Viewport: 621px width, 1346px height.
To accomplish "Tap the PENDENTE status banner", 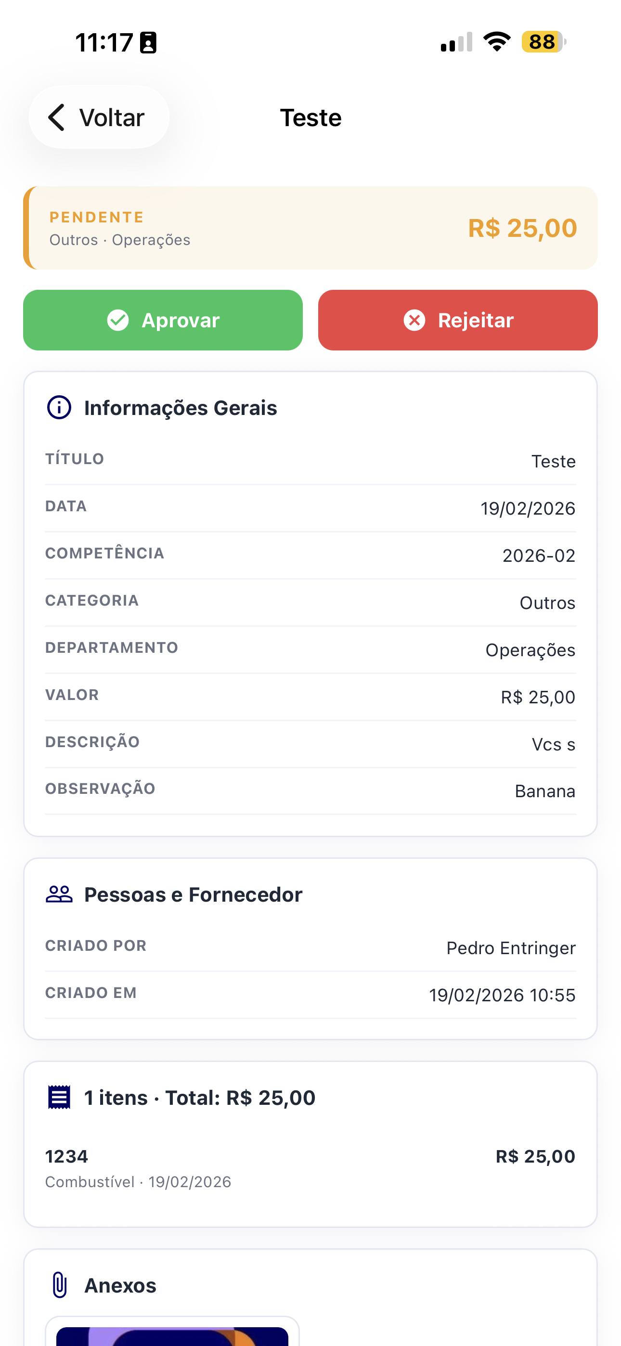I will pyautogui.click(x=310, y=228).
